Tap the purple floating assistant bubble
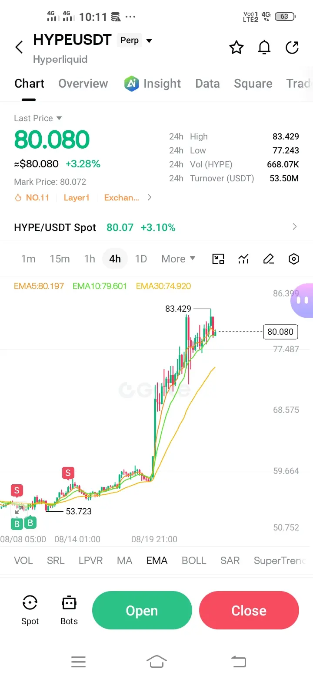Viewport: 313px width, 680px height. 303,300
